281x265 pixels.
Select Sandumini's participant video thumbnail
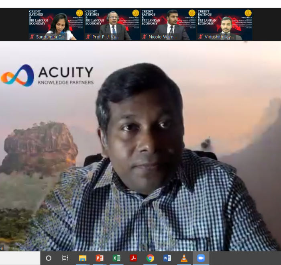point(56,24)
